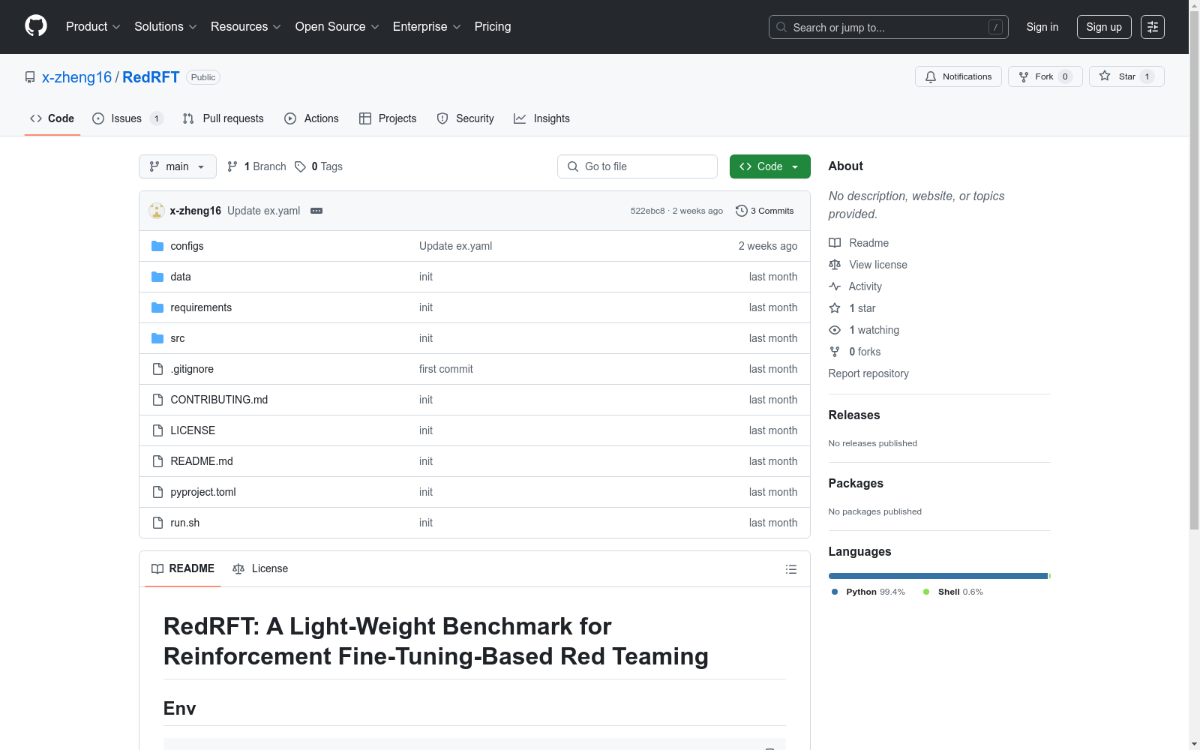Screen dimensions: 1200x750
Task: Open the green Code dropdown button
Action: point(770,166)
